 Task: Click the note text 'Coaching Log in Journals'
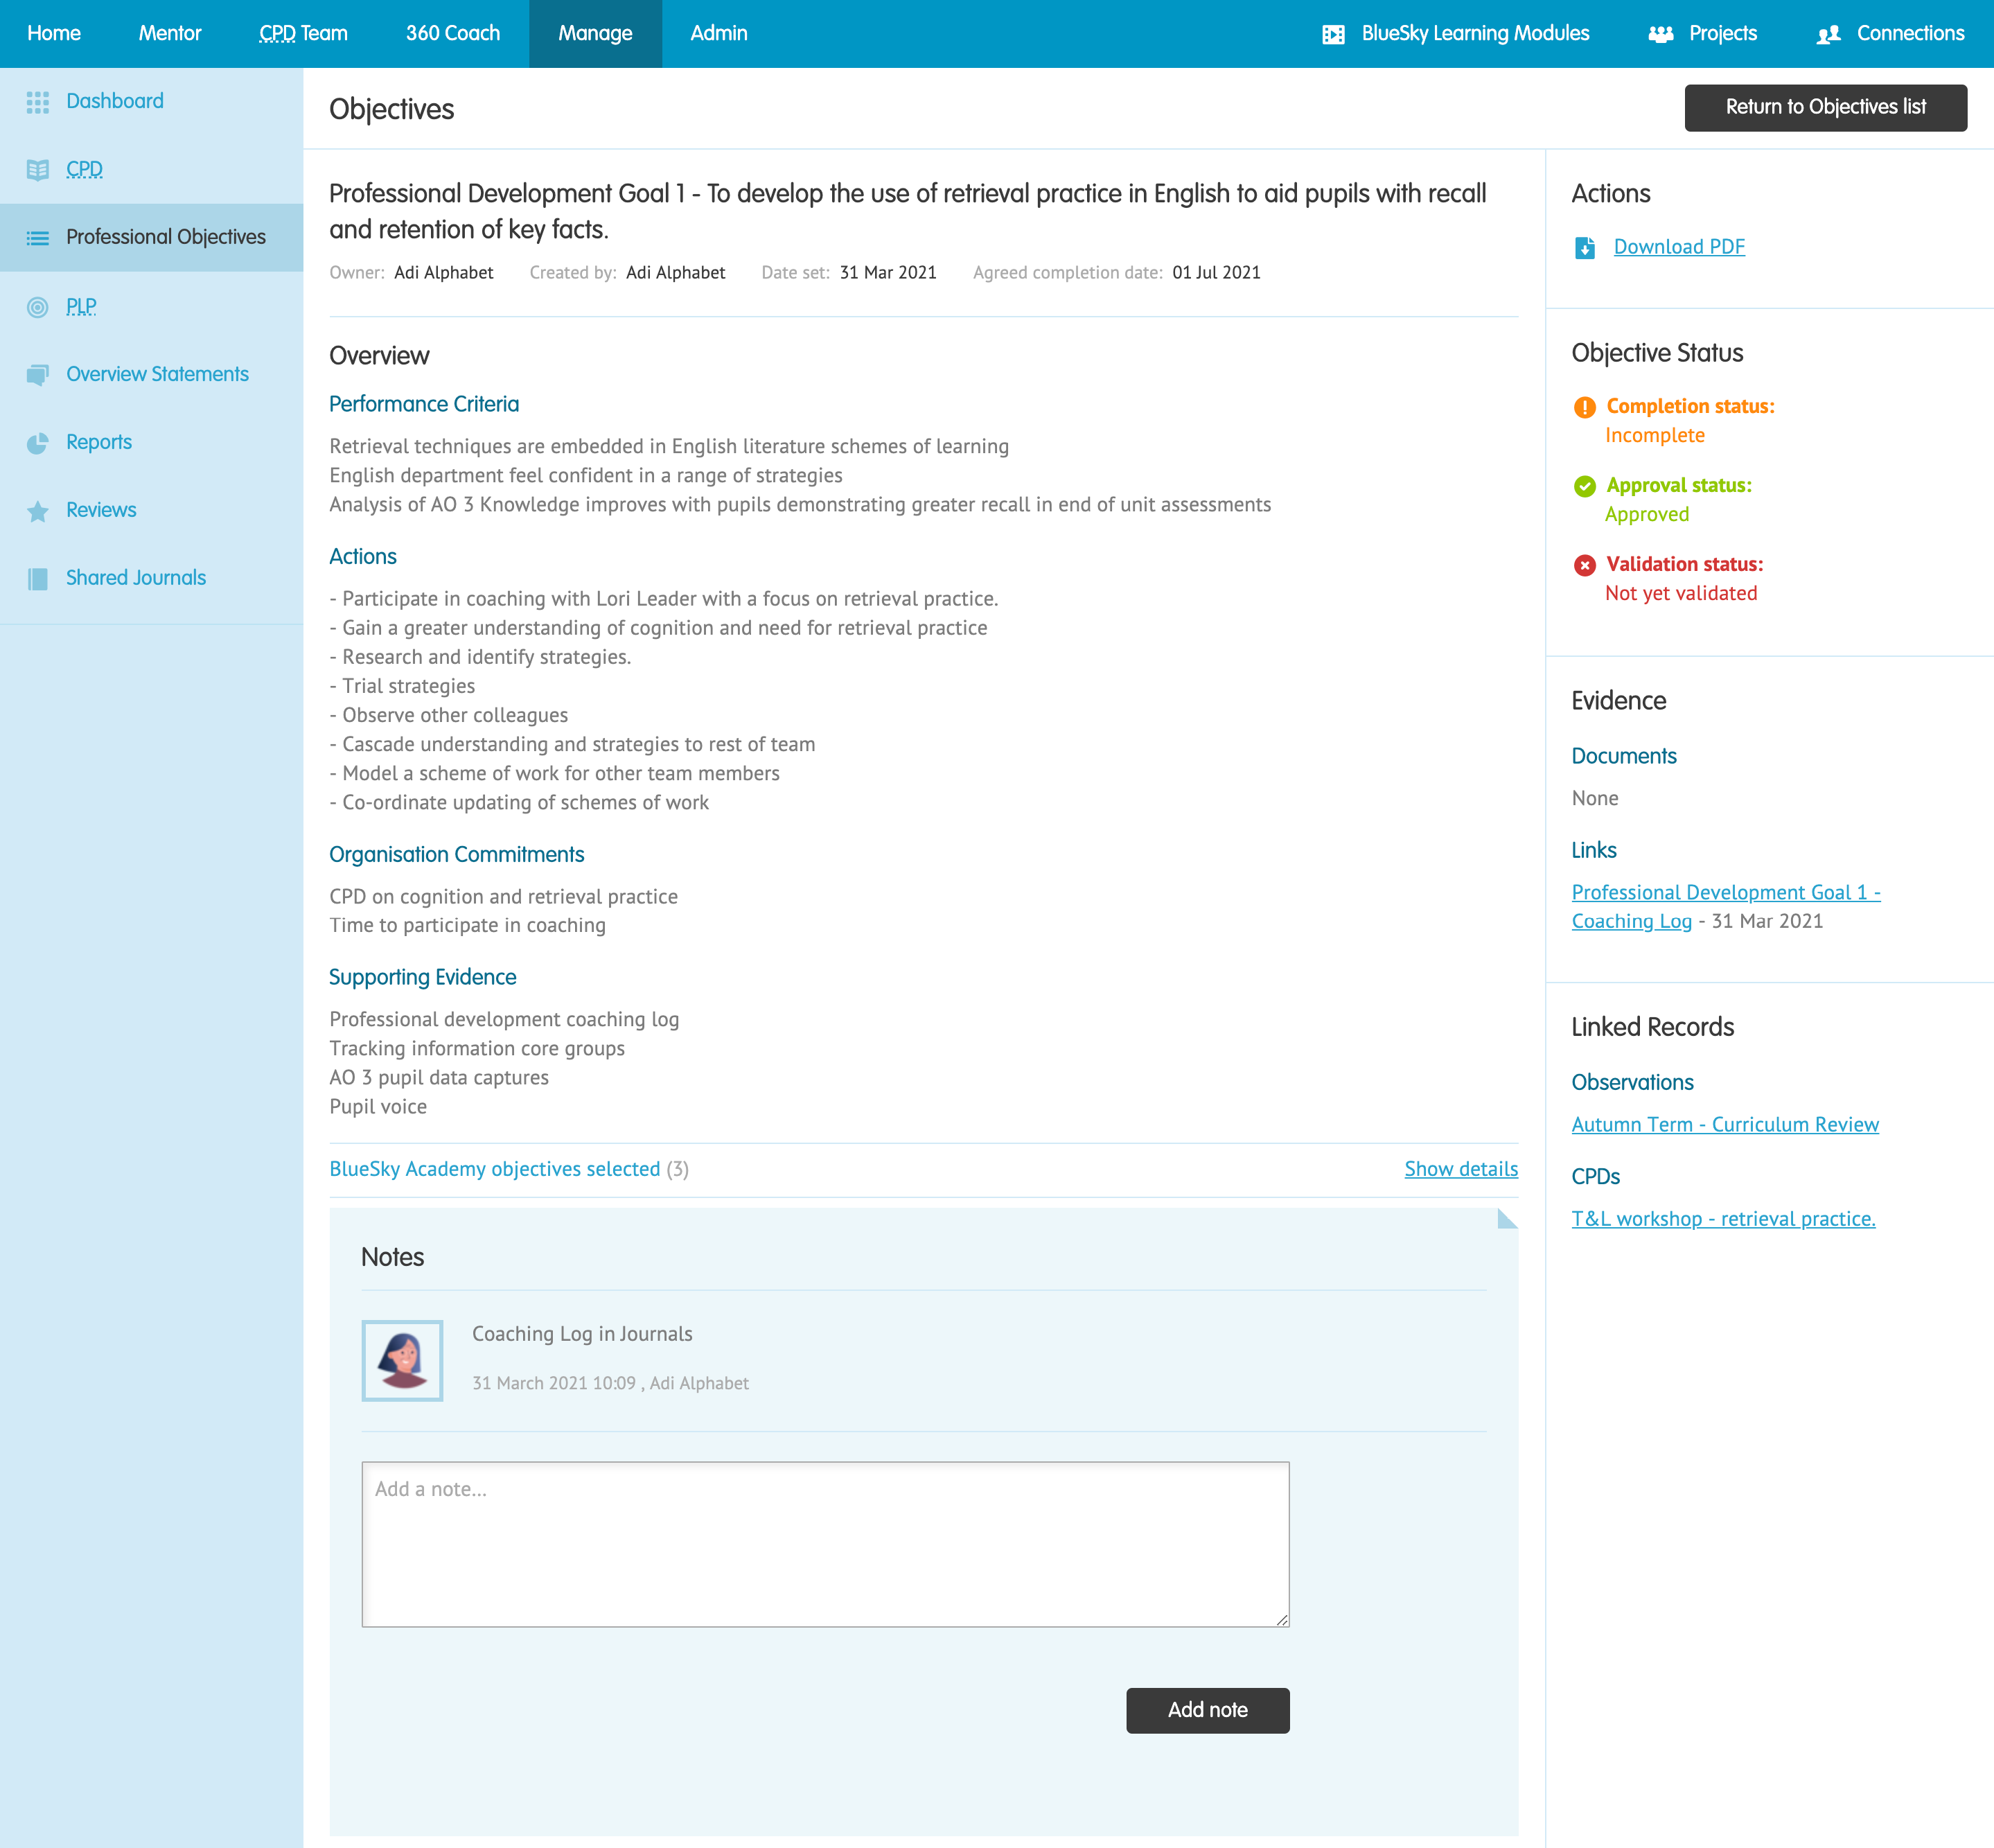(582, 1334)
